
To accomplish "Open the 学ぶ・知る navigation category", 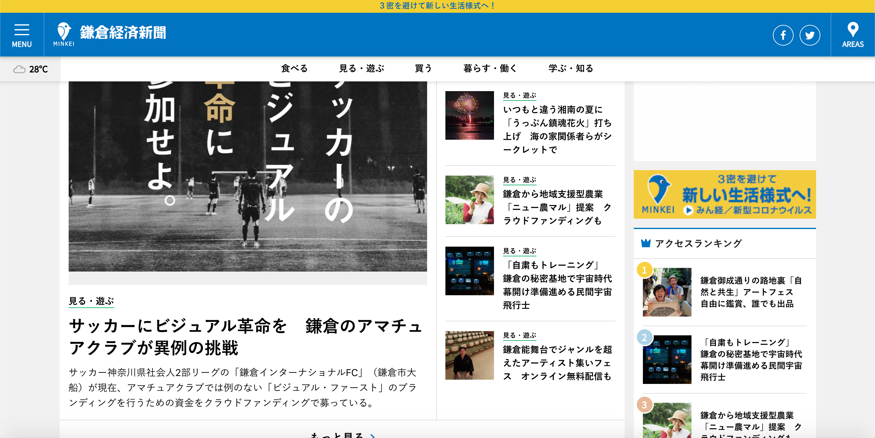I will coord(571,69).
